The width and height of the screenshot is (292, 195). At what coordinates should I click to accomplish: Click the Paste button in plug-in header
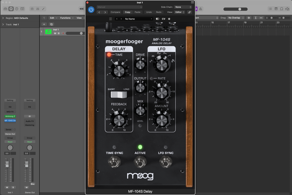coord(138,12)
